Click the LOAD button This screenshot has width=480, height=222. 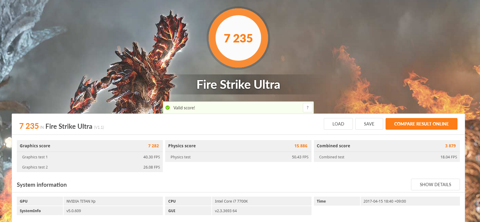coord(338,124)
